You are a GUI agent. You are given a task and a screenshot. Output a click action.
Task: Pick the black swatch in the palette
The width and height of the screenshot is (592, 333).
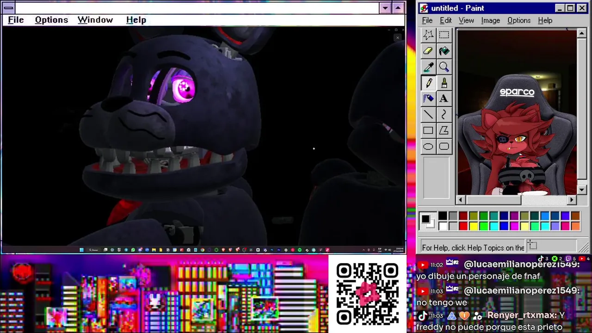coord(443,216)
